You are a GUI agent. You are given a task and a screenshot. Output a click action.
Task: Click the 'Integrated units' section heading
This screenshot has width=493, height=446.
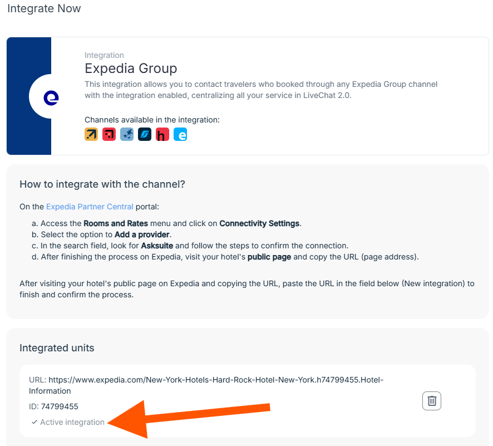57,348
